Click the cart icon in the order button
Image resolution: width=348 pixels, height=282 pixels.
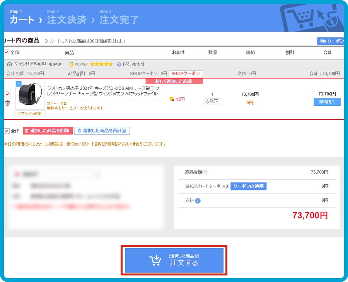point(155,260)
